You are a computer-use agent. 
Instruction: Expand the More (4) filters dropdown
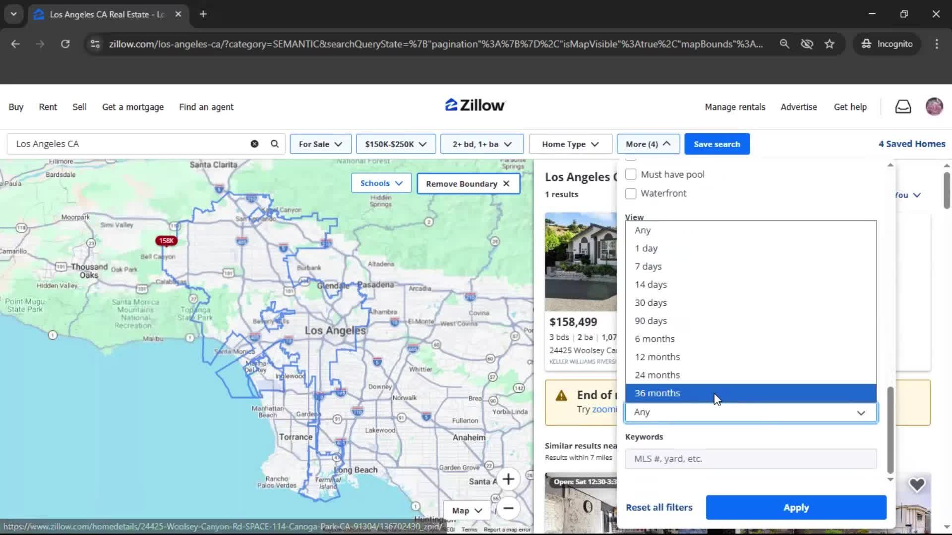(648, 144)
